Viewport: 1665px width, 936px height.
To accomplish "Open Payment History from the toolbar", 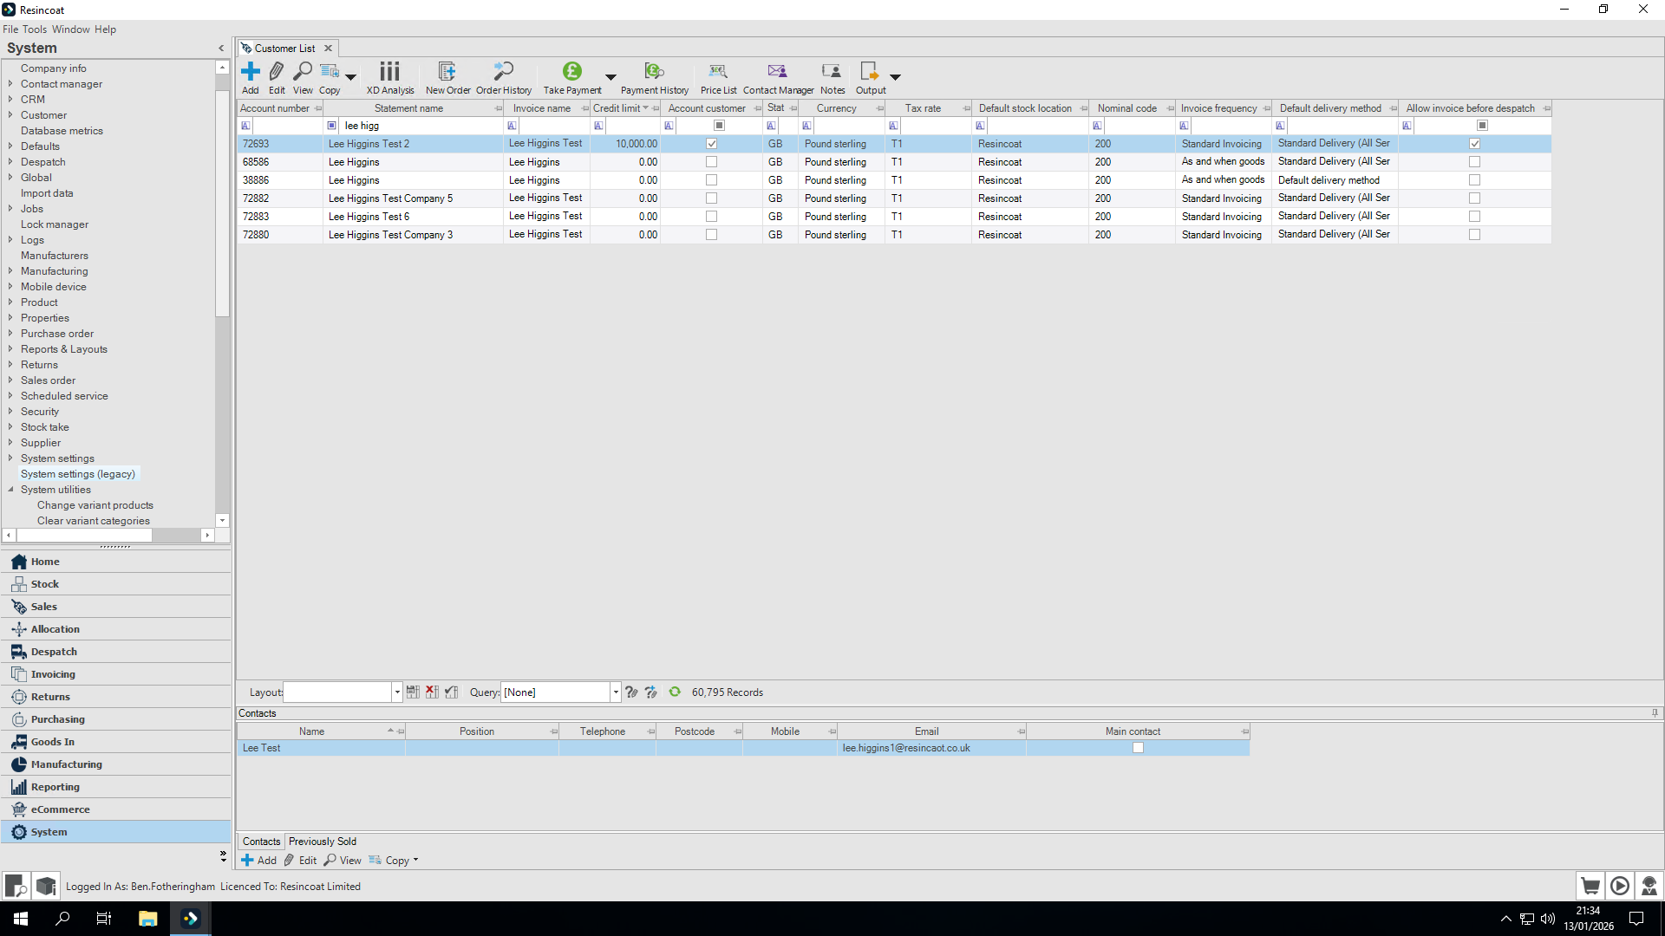I will pos(654,77).
